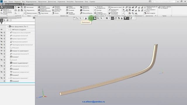Expand the Начало координат node
The width and height of the screenshot is (187, 105).
point(9,30)
